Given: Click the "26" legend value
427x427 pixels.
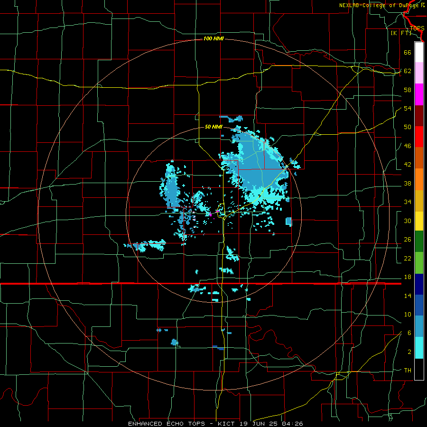Looking at the screenshot, I should [408, 240].
